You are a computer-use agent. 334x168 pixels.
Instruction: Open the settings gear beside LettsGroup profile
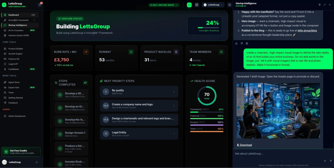coord(37,162)
